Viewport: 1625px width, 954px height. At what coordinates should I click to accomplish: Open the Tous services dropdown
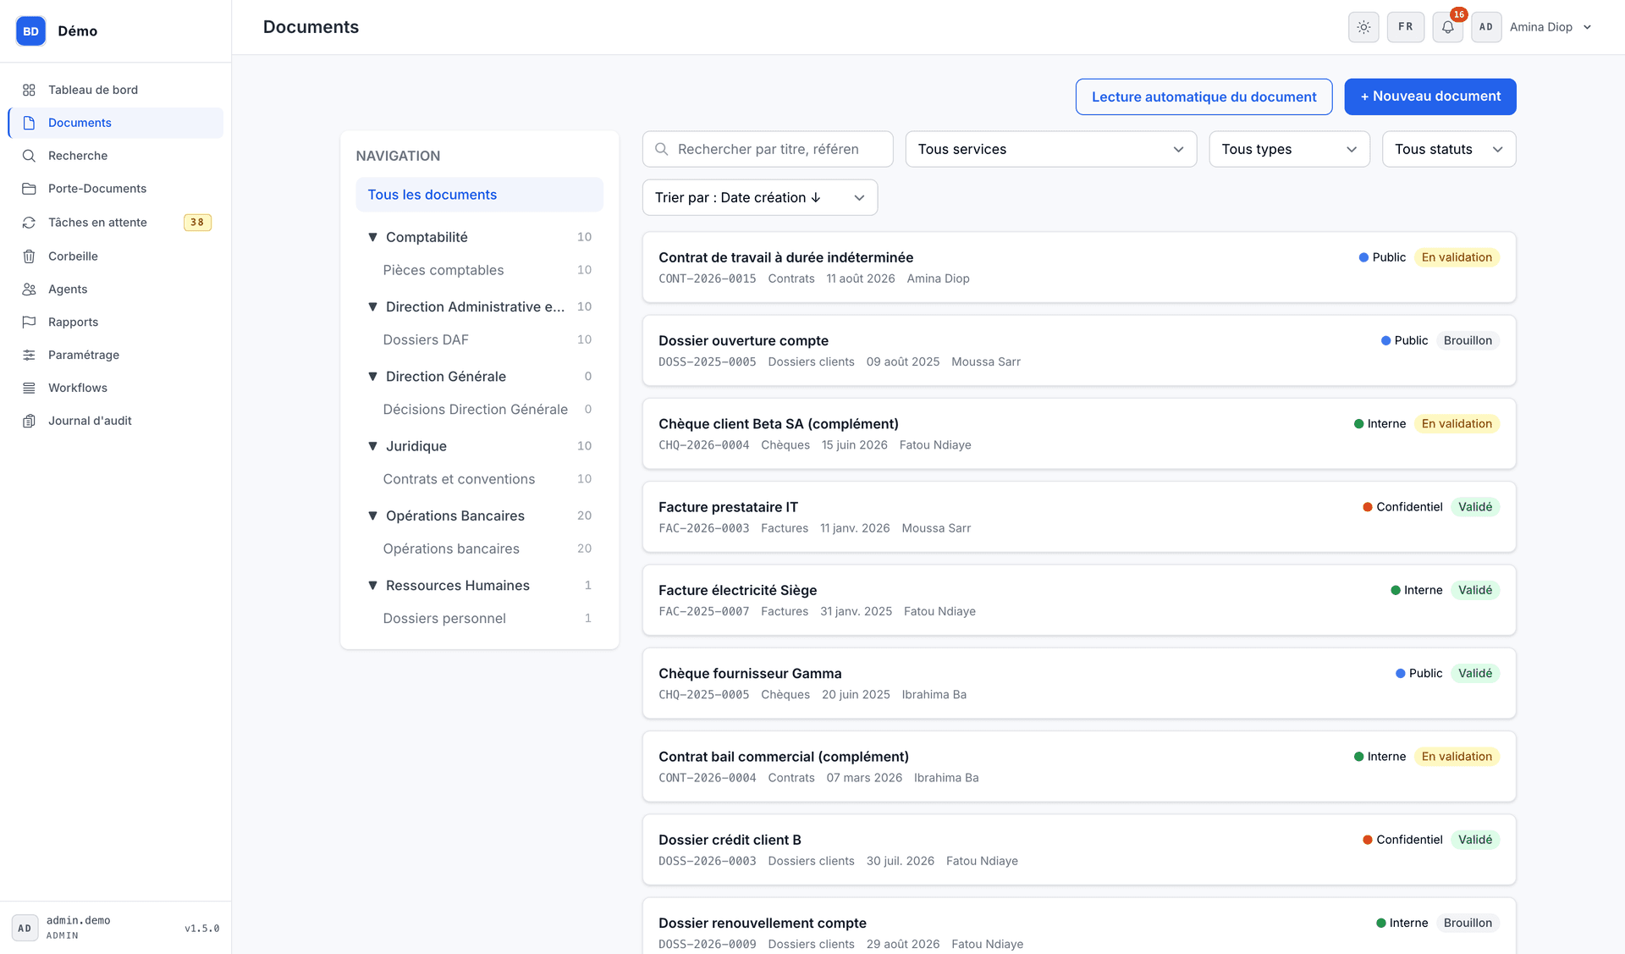coord(1050,149)
